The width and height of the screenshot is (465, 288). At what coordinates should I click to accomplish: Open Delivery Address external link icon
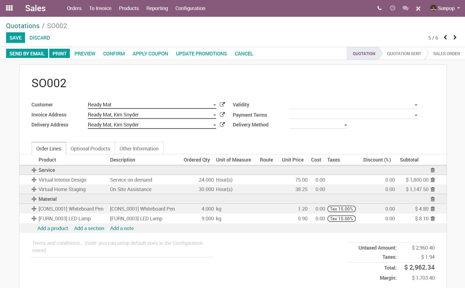[x=222, y=125]
